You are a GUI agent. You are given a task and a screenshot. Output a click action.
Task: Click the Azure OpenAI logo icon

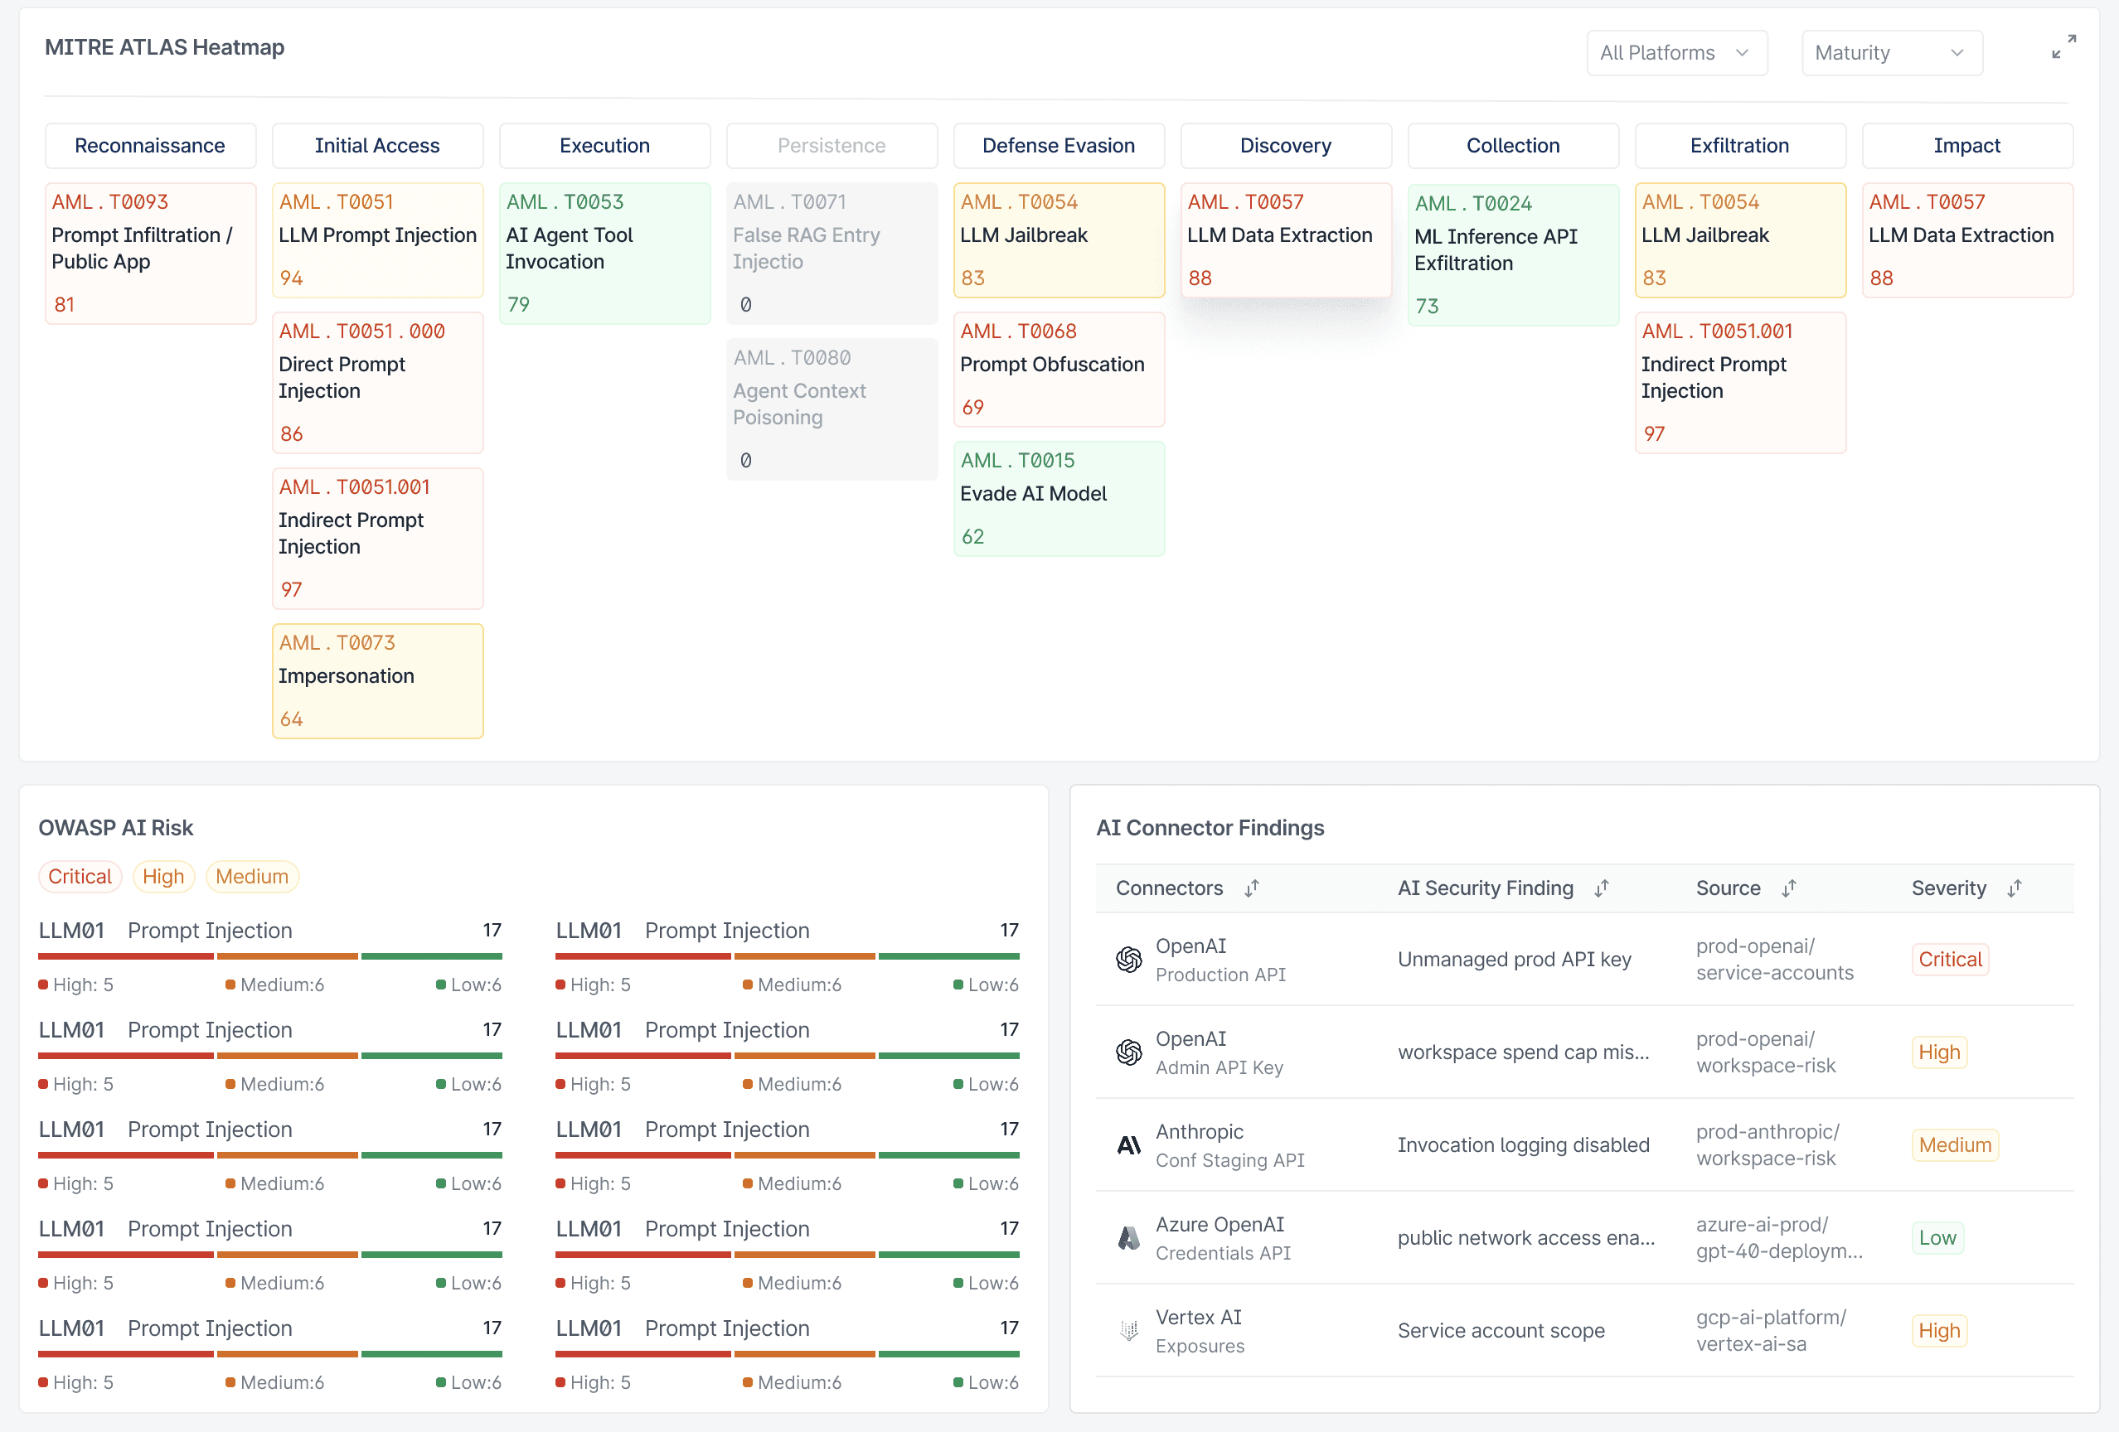[x=1129, y=1238]
